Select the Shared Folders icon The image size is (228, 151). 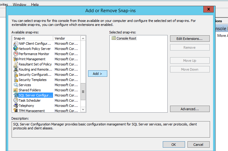(x=16, y=90)
